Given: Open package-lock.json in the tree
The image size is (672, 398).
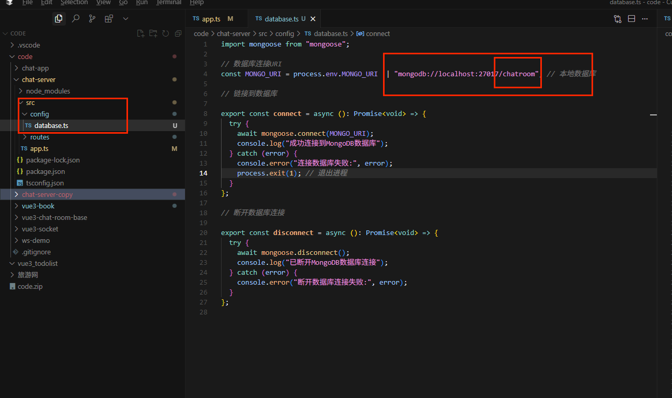Looking at the screenshot, I should (x=53, y=160).
